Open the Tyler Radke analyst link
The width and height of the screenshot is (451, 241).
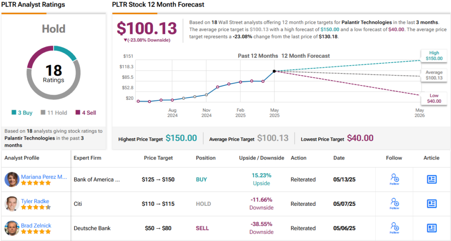(35, 201)
